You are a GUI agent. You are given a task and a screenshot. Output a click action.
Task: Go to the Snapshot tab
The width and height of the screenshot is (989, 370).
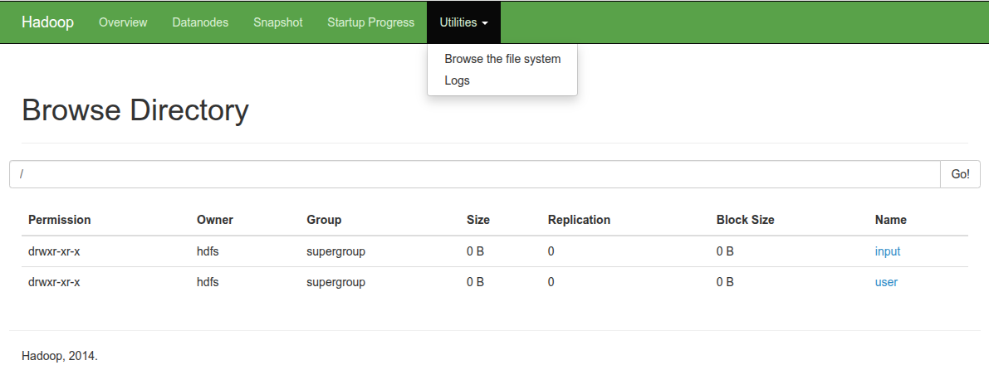[277, 22]
